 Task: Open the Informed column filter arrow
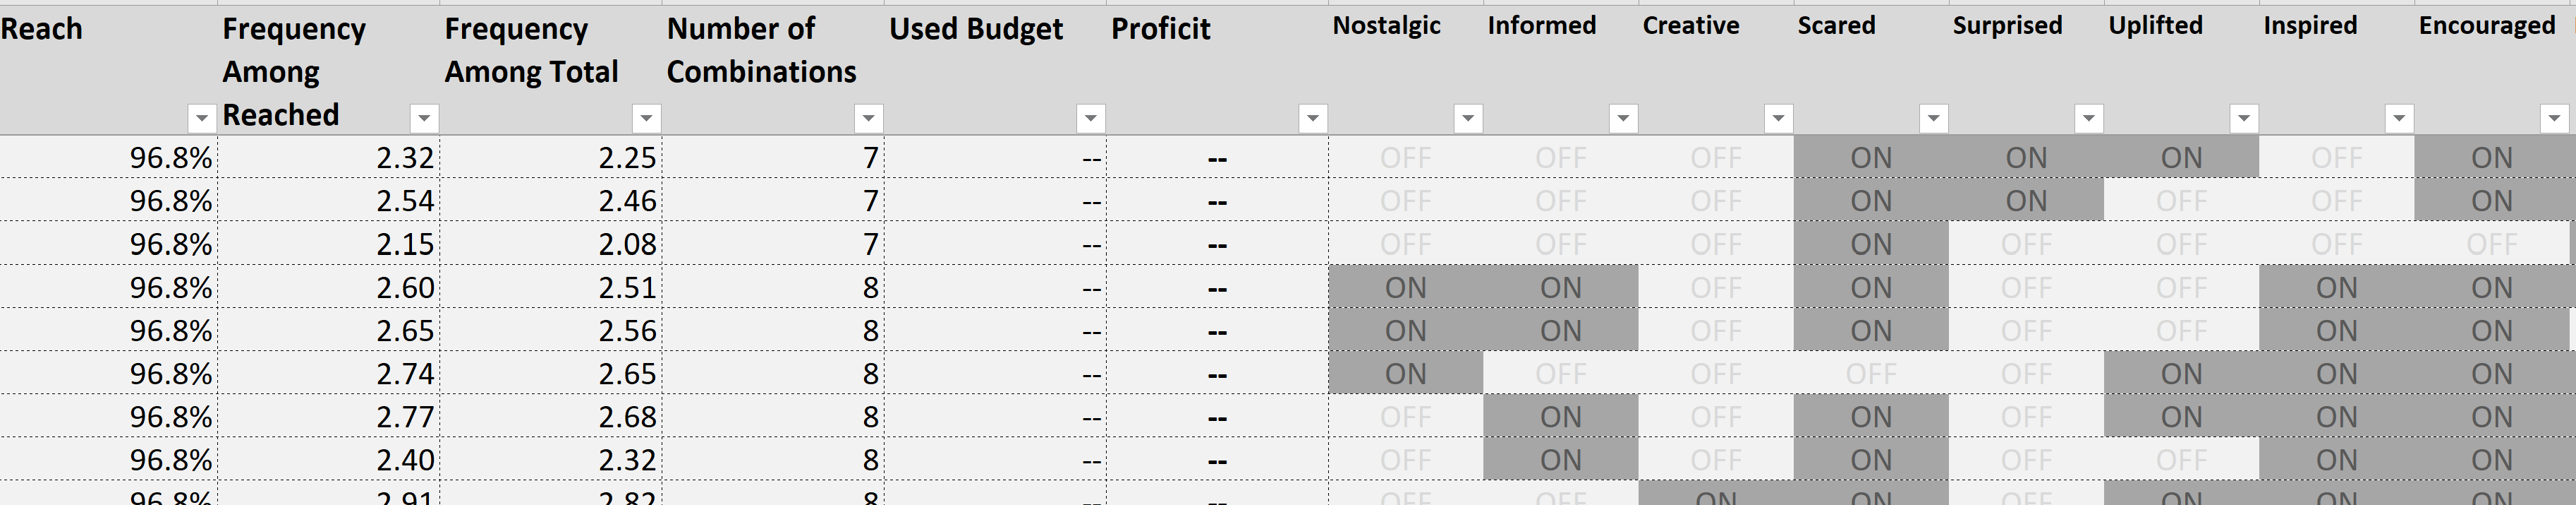[x=1623, y=118]
